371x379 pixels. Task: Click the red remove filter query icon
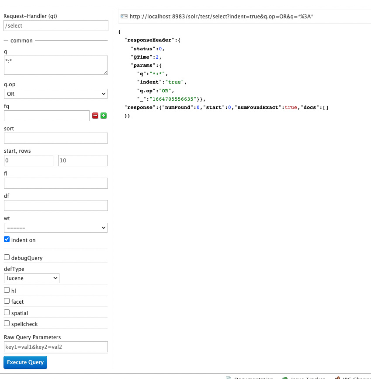pyautogui.click(x=95, y=116)
